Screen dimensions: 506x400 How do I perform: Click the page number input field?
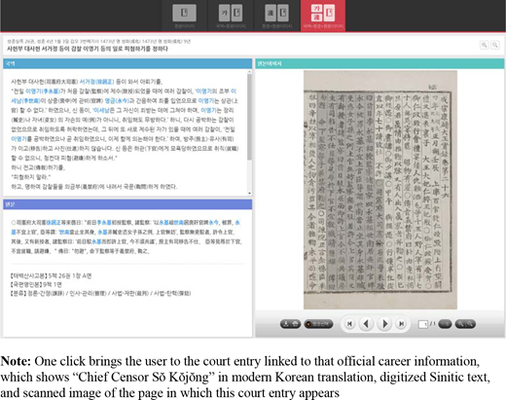423,324
